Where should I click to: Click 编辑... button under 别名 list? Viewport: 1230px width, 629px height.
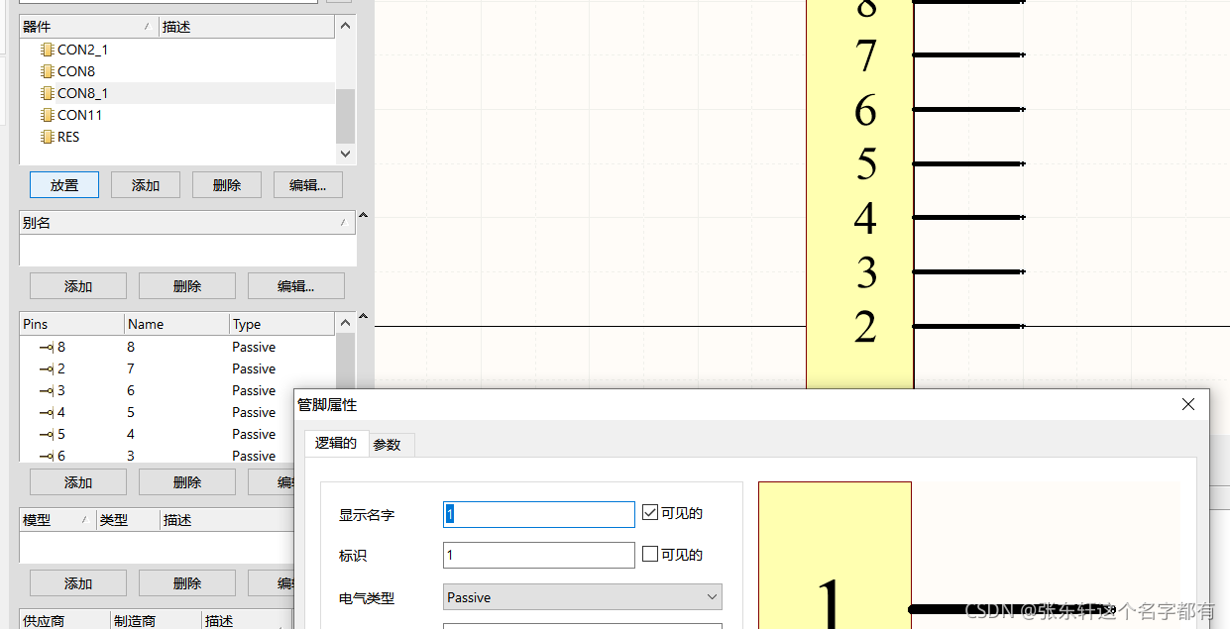(296, 286)
